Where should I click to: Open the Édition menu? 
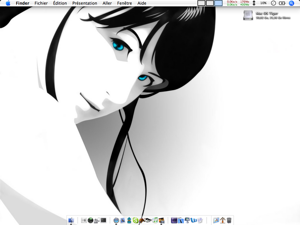pyautogui.click(x=60, y=3)
